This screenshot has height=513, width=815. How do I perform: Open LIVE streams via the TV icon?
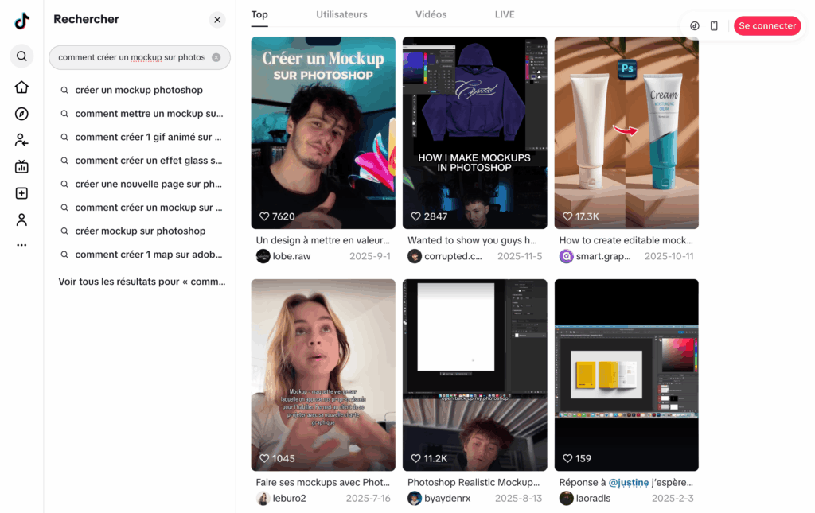point(21,166)
